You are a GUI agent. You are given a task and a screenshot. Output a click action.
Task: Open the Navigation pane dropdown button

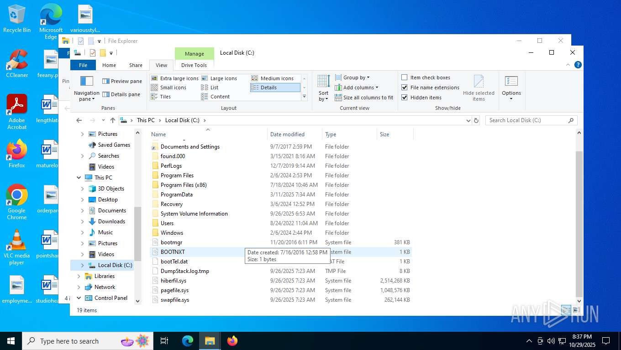pyautogui.click(x=86, y=89)
